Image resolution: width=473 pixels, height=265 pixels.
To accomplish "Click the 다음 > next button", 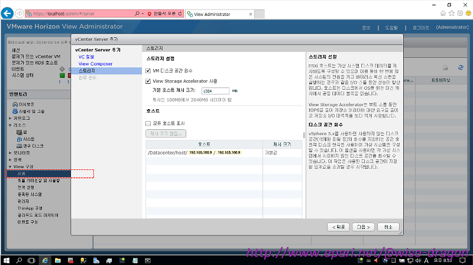I will (x=364, y=227).
